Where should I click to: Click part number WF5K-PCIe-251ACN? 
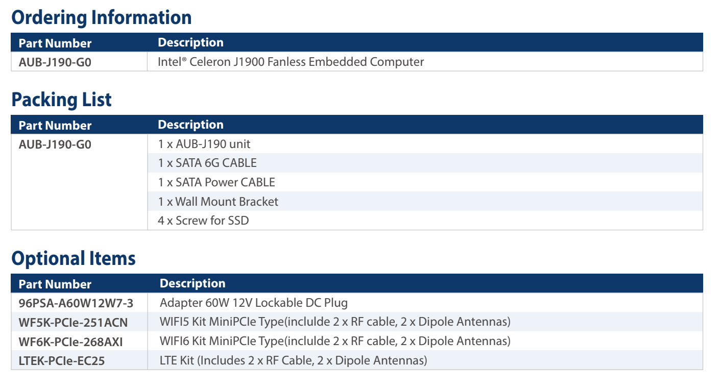click(73, 322)
